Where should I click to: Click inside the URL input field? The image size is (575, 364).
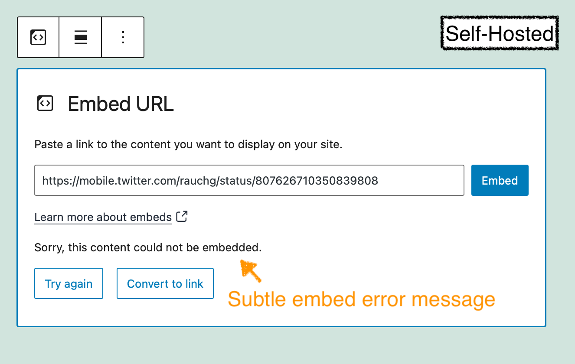pyautogui.click(x=249, y=180)
